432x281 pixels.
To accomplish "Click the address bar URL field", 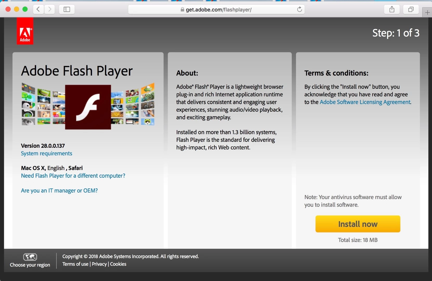I will pyautogui.click(x=216, y=9).
